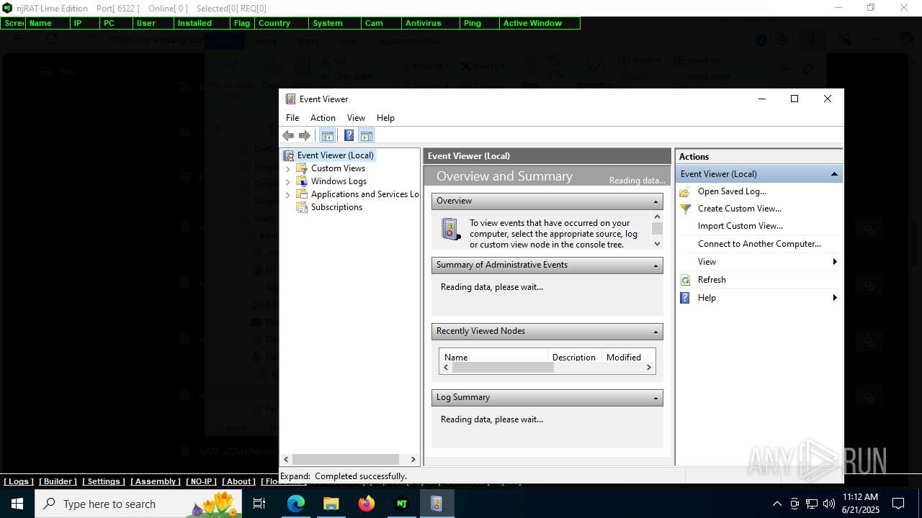Launch Firefox from the taskbar
Screen dimensions: 922x518
(366, 504)
